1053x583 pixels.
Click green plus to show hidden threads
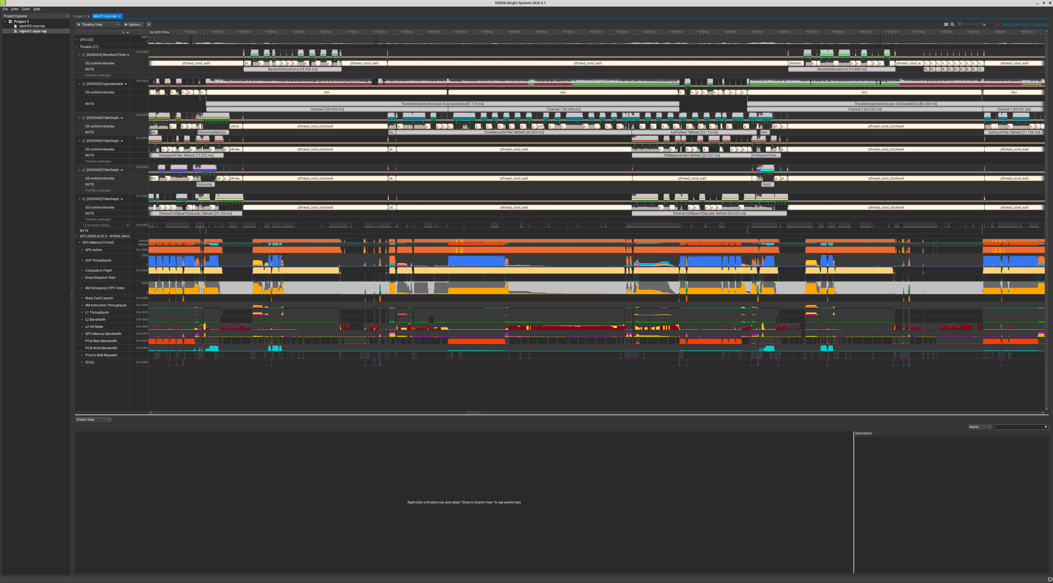click(128, 225)
